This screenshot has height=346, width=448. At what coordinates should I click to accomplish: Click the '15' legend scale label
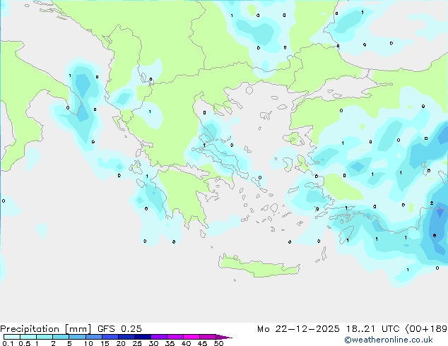click(105, 343)
